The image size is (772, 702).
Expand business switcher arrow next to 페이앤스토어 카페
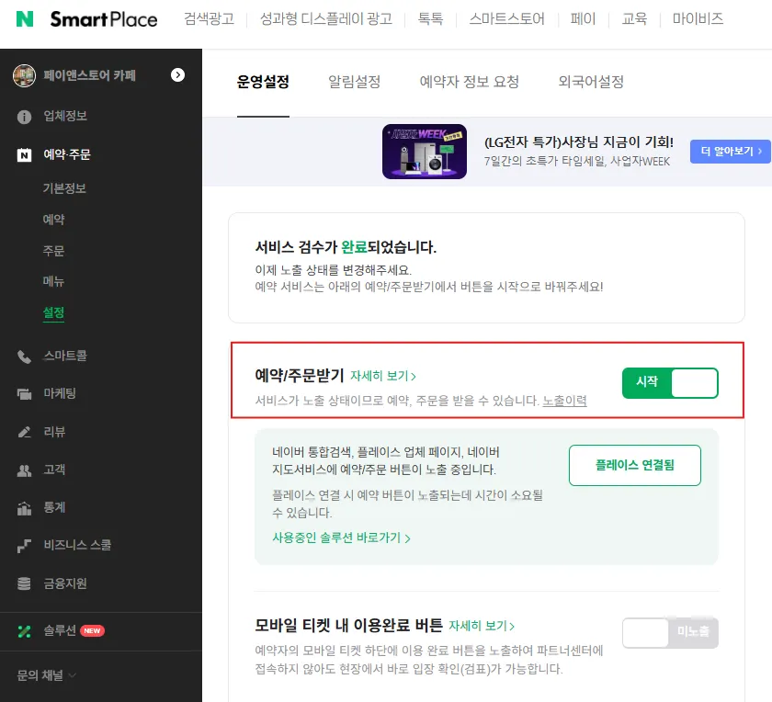point(177,74)
